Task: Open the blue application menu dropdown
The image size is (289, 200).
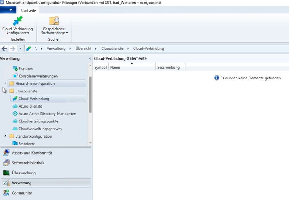Action: point(8,10)
